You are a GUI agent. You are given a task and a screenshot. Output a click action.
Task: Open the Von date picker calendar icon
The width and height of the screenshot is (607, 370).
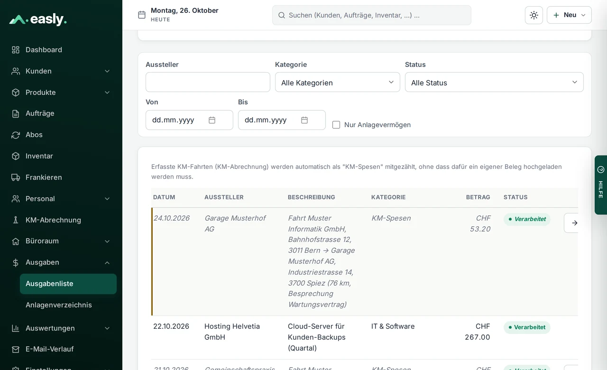(x=212, y=120)
